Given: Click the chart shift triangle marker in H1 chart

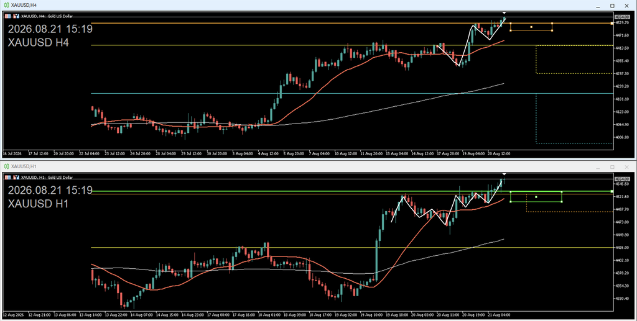Looking at the screenshot, I should [x=504, y=174].
